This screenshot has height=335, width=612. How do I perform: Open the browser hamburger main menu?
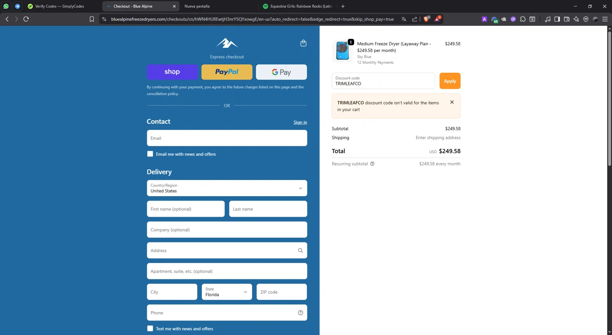coord(605,19)
